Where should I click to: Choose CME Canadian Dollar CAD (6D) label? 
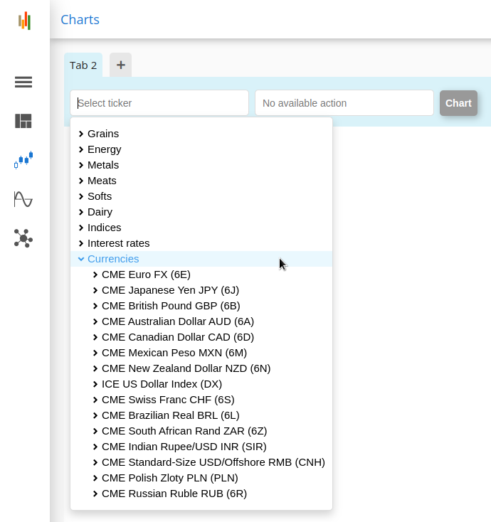pyautogui.click(x=178, y=337)
